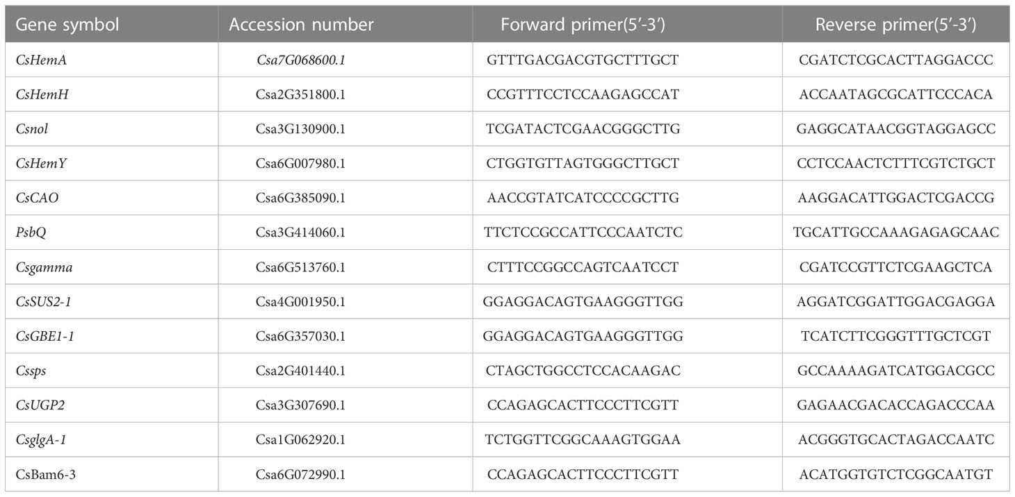The height and width of the screenshot is (497, 1015).
Task: Click the CsGBE1-1 gene symbol
Action: [44, 337]
